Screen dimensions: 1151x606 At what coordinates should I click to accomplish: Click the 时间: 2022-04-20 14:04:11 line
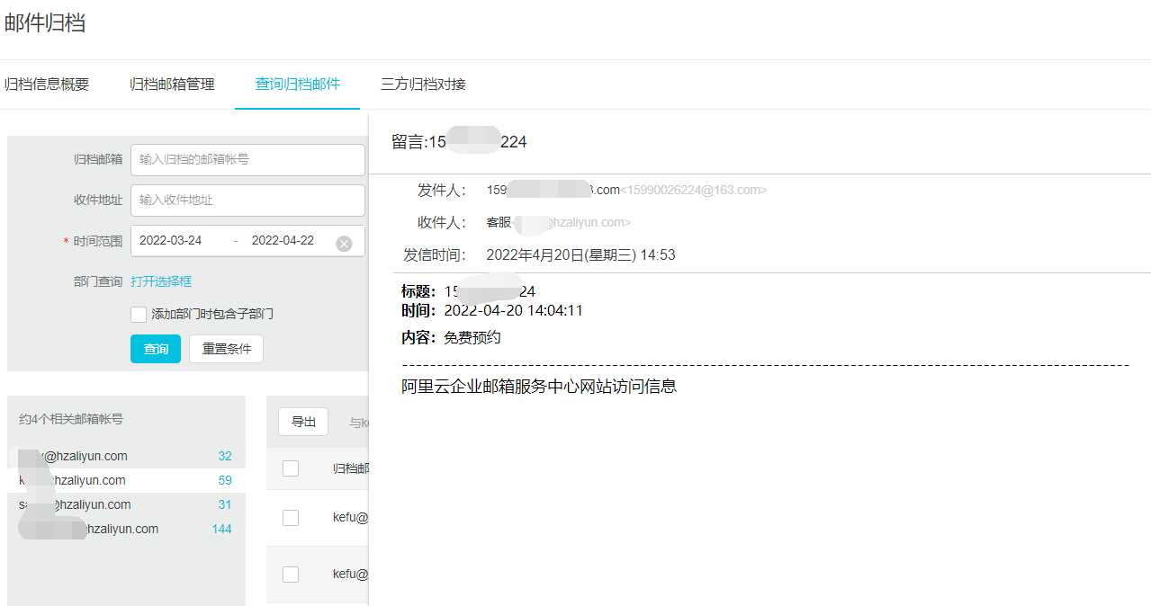pos(492,311)
